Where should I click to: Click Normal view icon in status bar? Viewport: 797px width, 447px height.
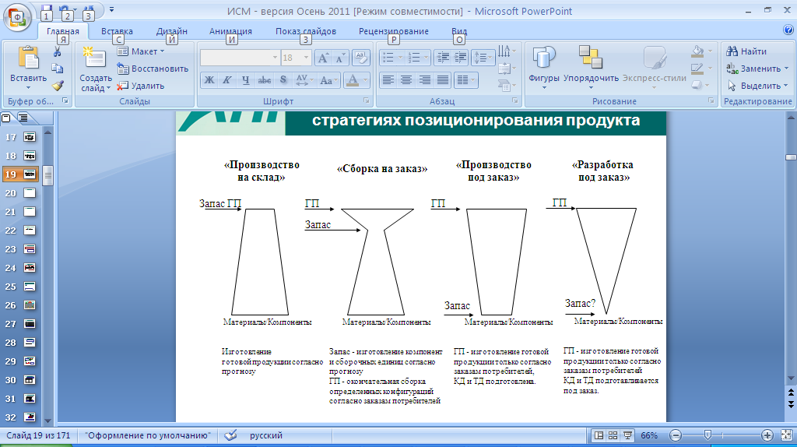(599, 435)
